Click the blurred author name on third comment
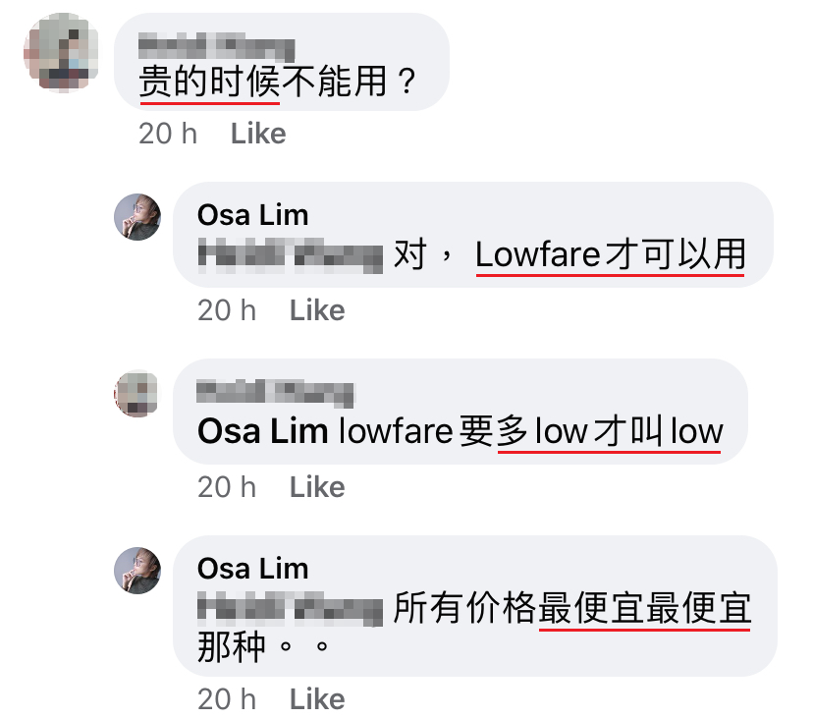Image resolution: width=813 pixels, height=719 pixels. click(x=275, y=393)
